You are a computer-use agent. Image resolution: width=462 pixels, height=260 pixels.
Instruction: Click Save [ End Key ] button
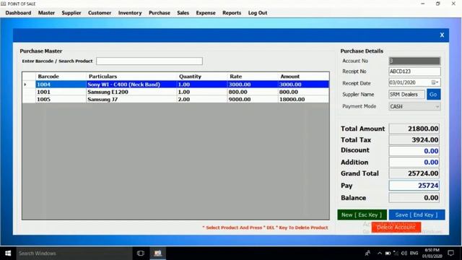[x=417, y=215]
